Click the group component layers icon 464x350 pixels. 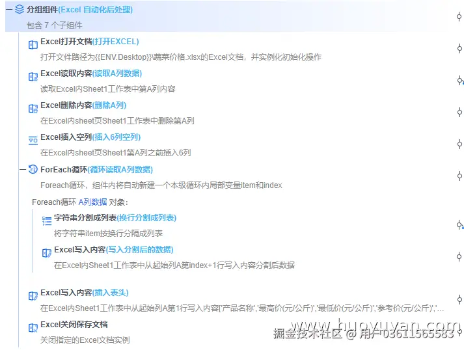tap(20, 10)
